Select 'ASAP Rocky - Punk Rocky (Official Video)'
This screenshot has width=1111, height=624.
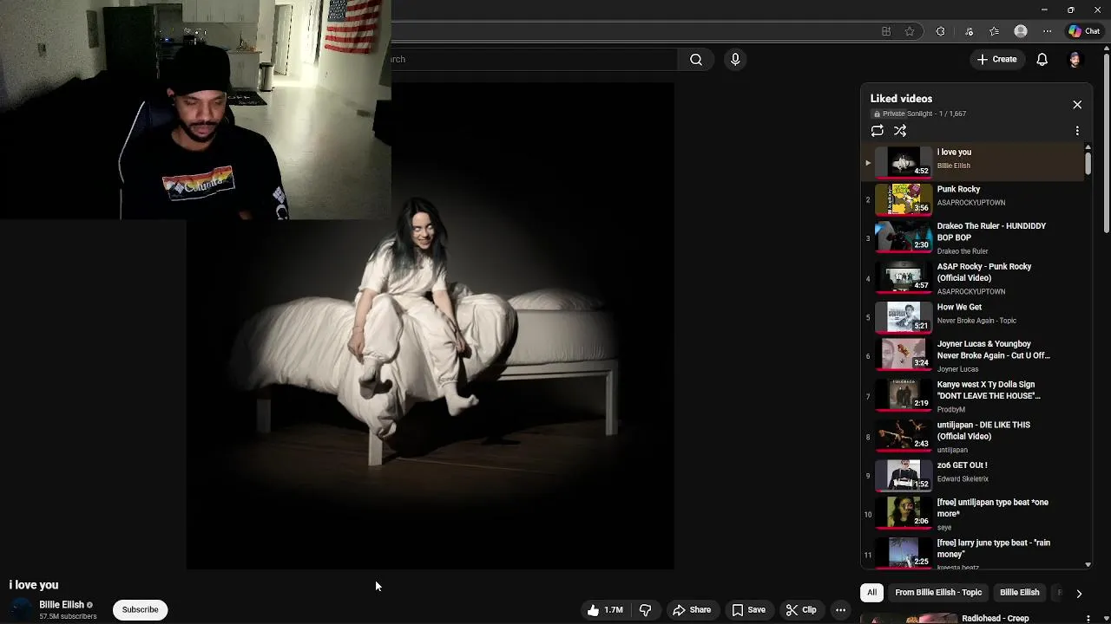point(972,278)
